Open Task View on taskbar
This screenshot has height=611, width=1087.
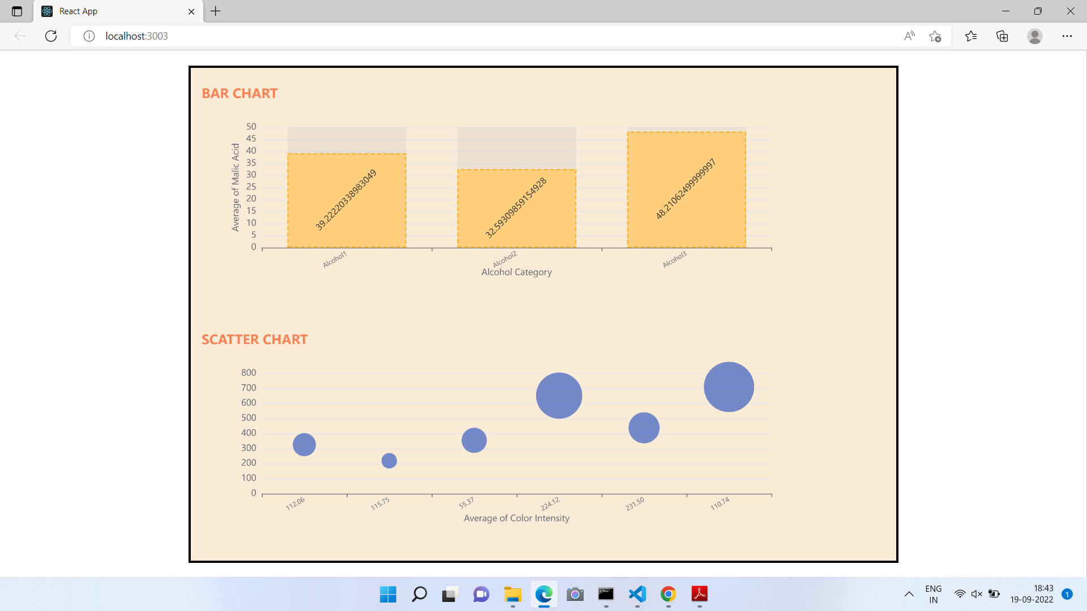450,594
